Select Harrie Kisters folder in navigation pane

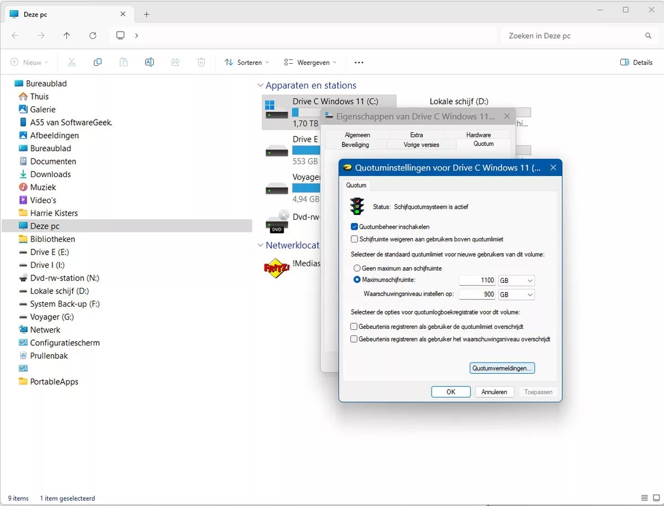(x=48, y=213)
